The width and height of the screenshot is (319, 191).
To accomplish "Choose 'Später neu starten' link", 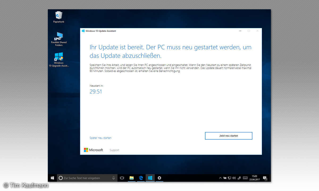I will coord(100,138).
